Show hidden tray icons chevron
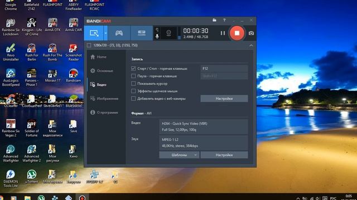Screen dimensions: 357x200 298,198
